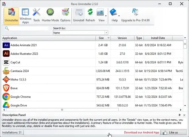The height and width of the screenshot is (137, 189).
Task: Click the Help book icon
Action: pyautogui.click(x=113, y=12)
